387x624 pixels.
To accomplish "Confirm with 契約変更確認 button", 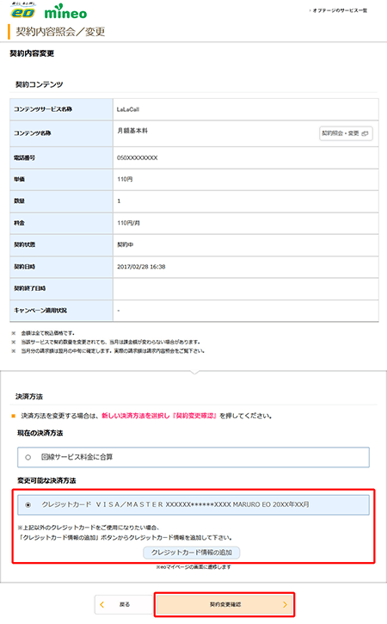I will (224, 604).
